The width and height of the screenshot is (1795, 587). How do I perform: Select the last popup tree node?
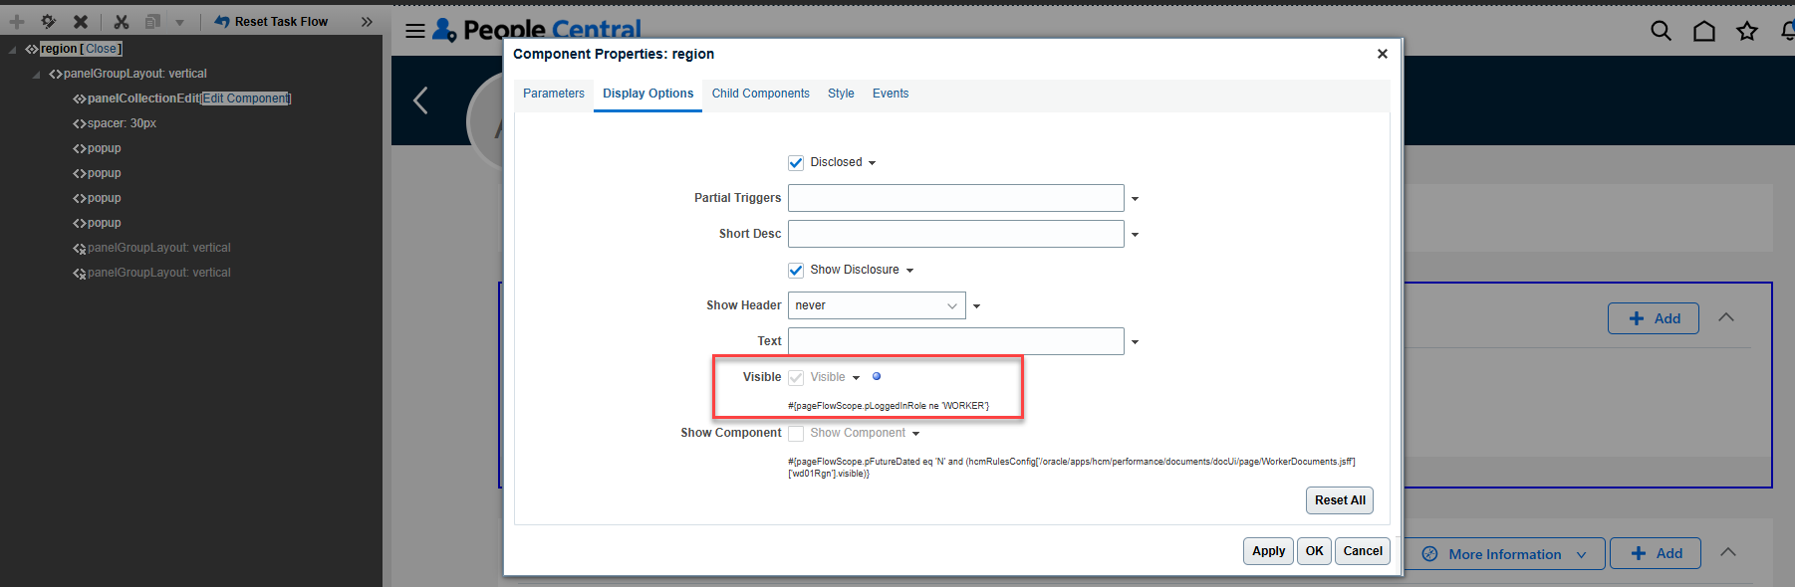coord(104,223)
